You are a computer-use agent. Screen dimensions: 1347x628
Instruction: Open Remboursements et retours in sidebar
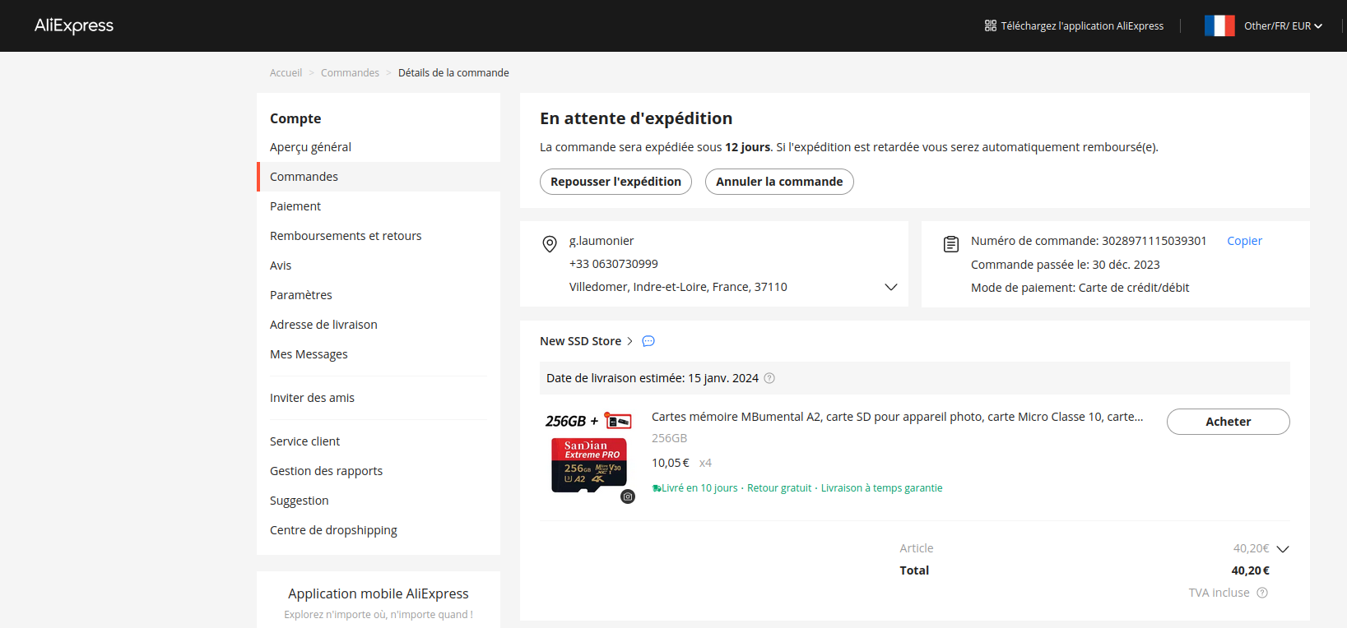346,236
